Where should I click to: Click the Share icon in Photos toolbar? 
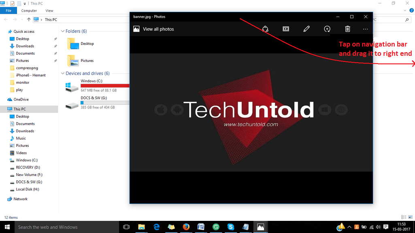(265, 29)
